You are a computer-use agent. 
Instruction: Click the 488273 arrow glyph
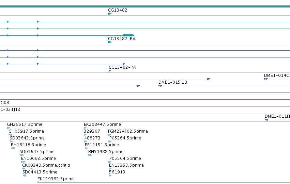pos(86,141)
